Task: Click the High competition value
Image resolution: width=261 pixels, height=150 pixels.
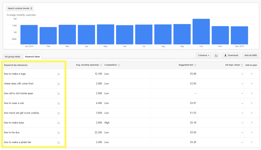Action: tap(107, 123)
